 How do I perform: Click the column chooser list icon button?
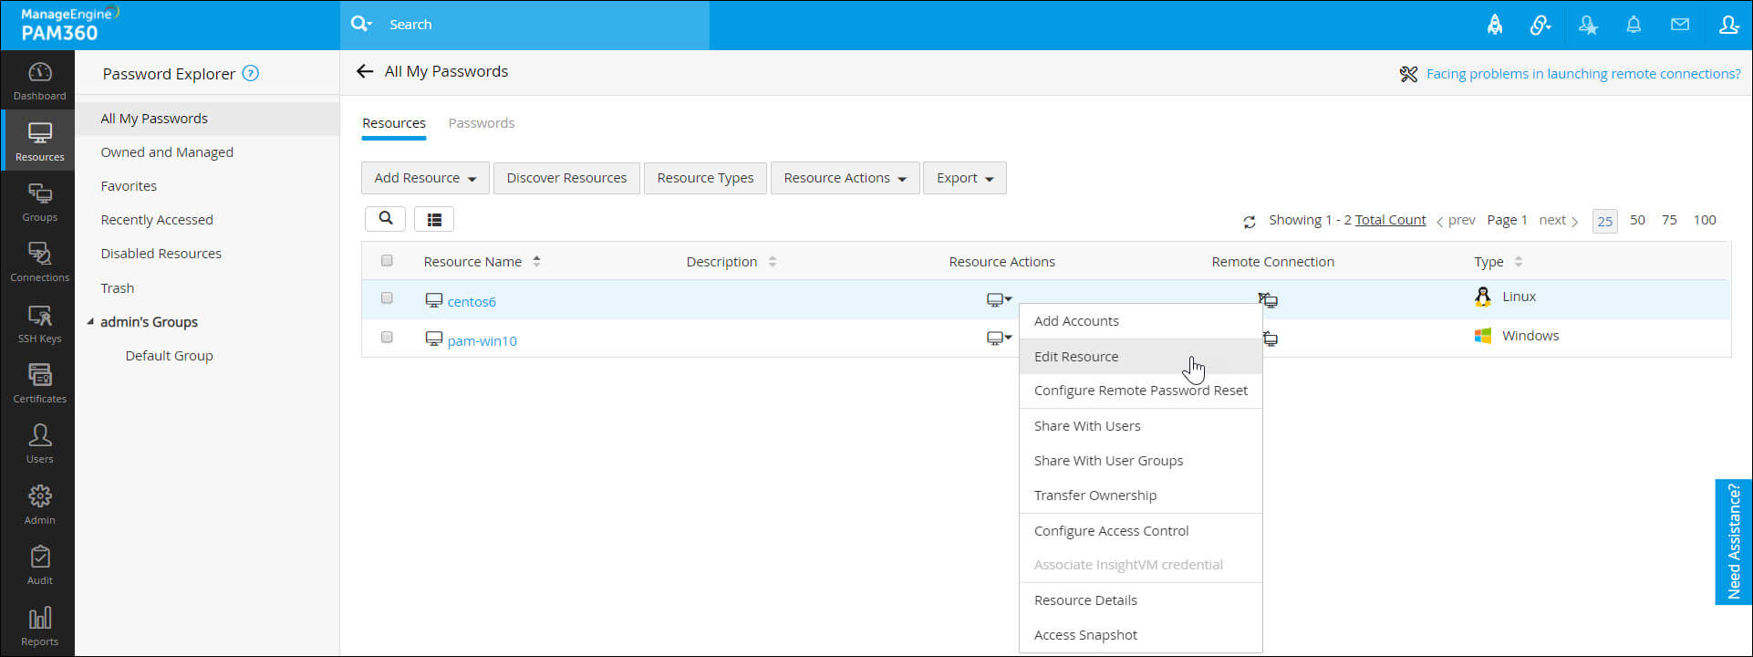point(434,219)
